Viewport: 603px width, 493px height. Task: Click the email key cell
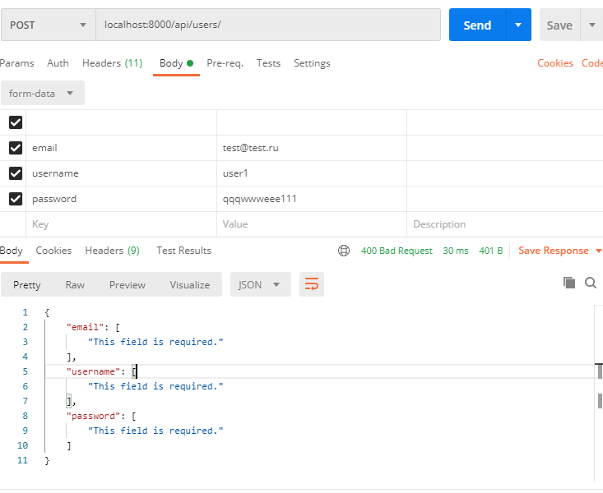coord(121,148)
